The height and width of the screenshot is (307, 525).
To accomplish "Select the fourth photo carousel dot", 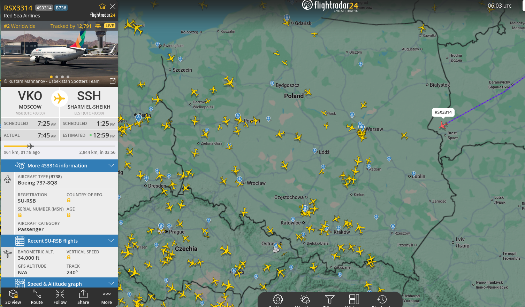I will (x=68, y=77).
